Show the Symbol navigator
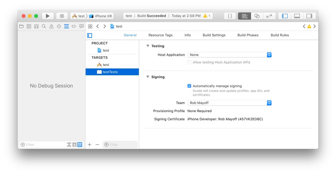The image size is (336, 174). 36,26
